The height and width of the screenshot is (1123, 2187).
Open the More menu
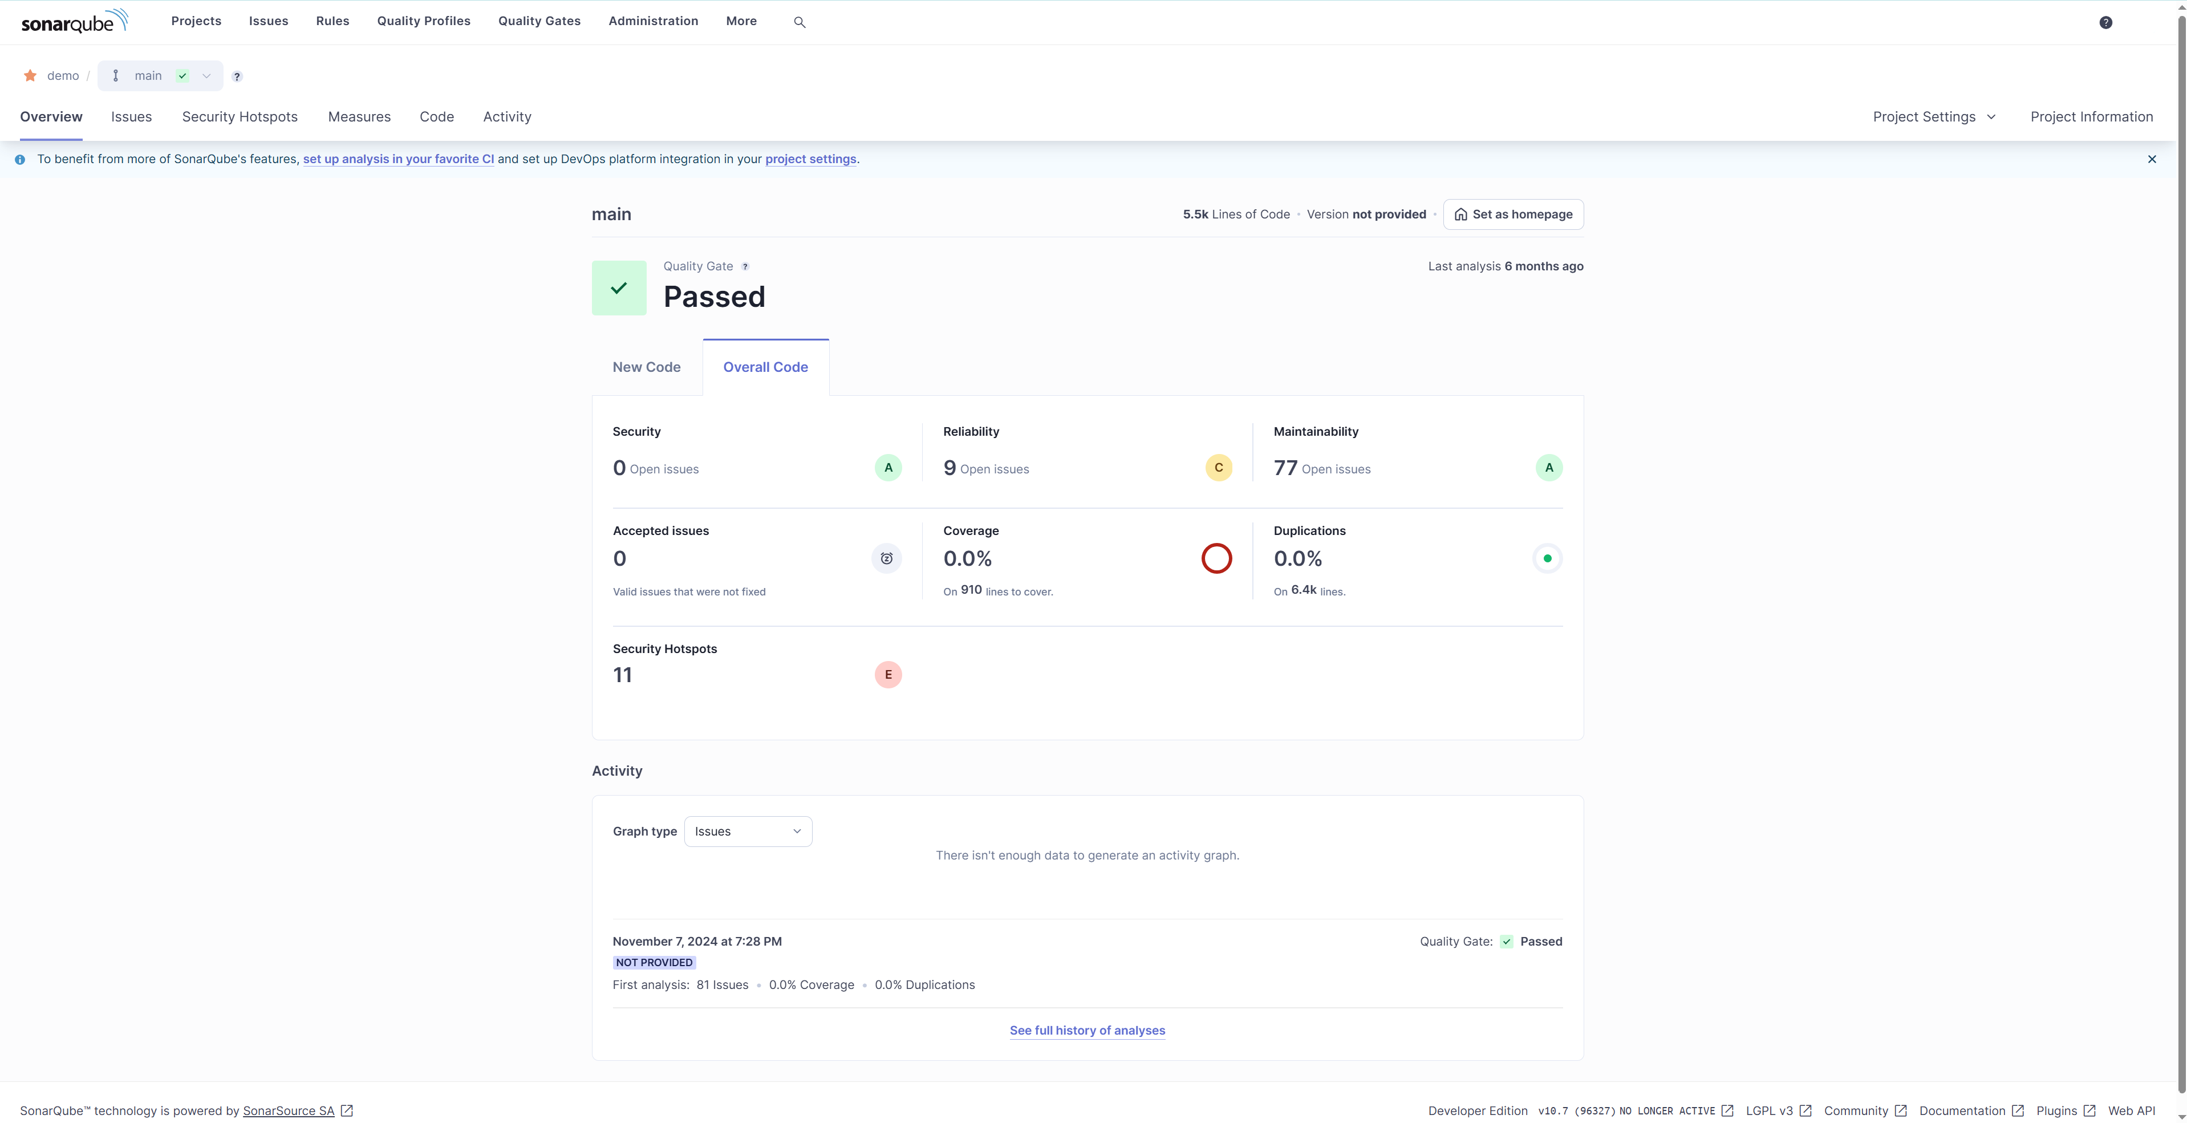click(740, 21)
